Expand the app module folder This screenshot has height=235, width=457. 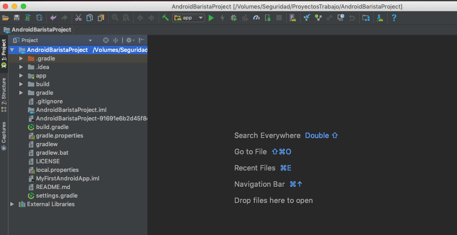pos(21,75)
